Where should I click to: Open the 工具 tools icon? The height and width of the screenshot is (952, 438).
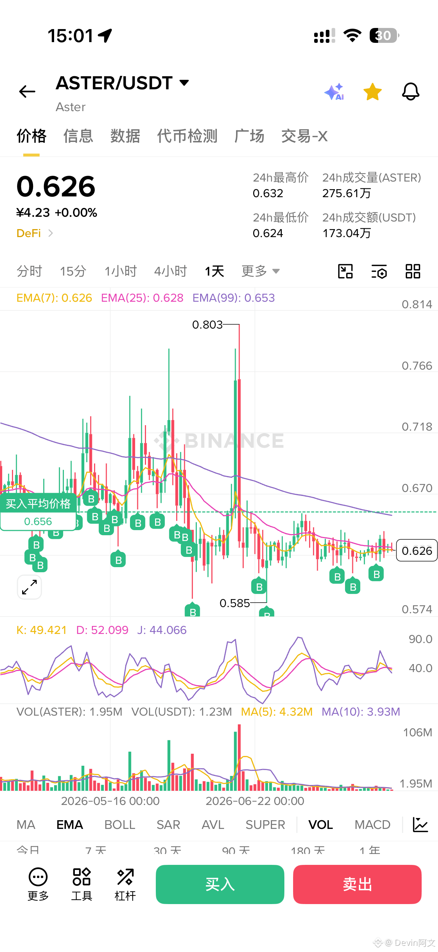(82, 884)
